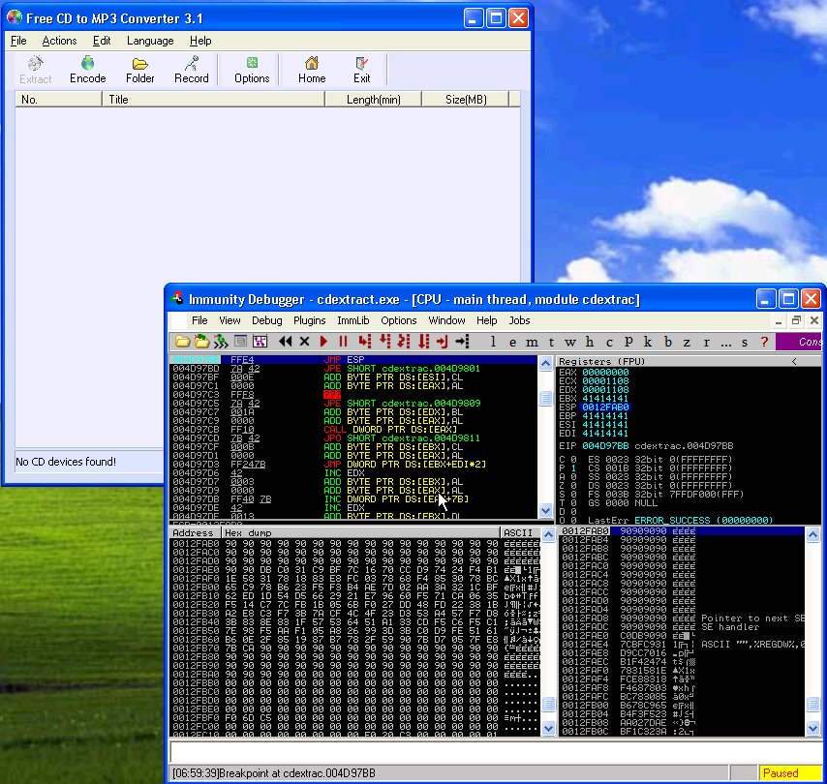
Task: Click the Length(min) column header
Action: coord(374,99)
